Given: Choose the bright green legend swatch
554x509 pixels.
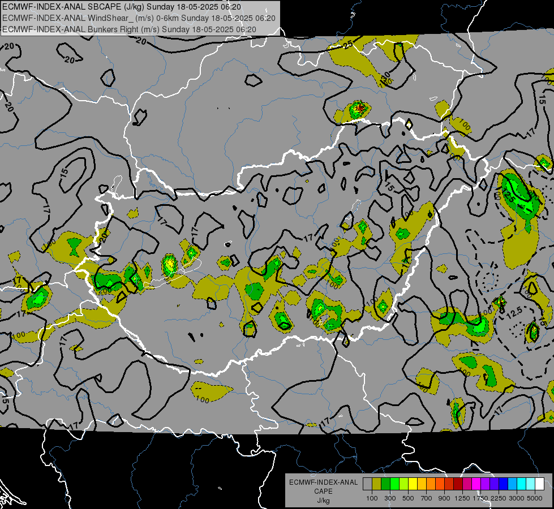Looking at the screenshot, I should pos(394,484).
